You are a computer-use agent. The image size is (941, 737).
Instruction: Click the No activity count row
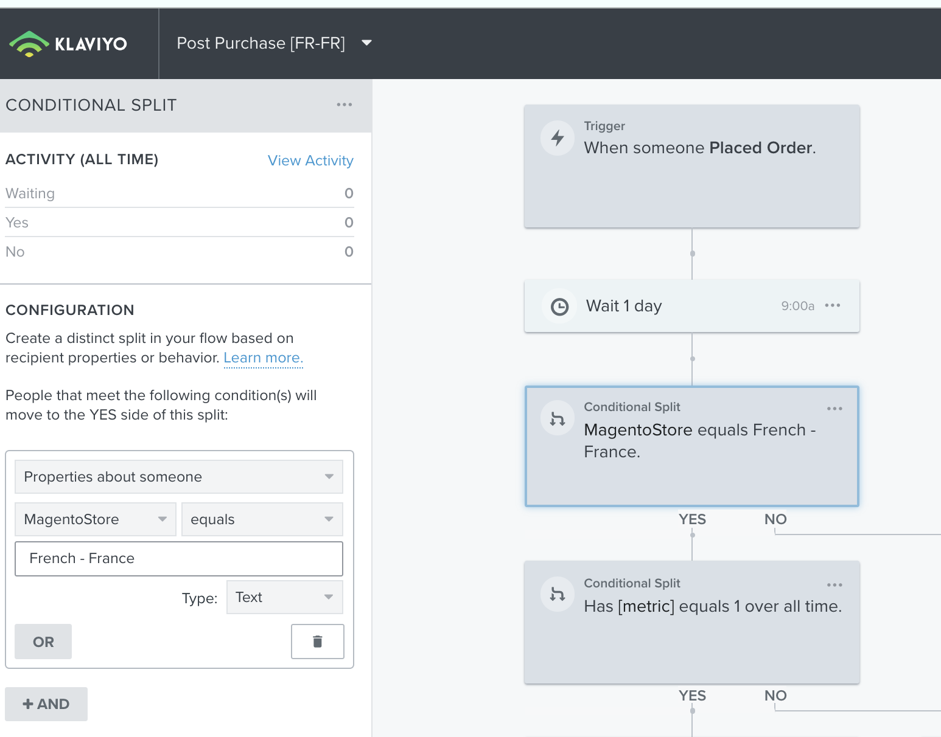coord(180,252)
